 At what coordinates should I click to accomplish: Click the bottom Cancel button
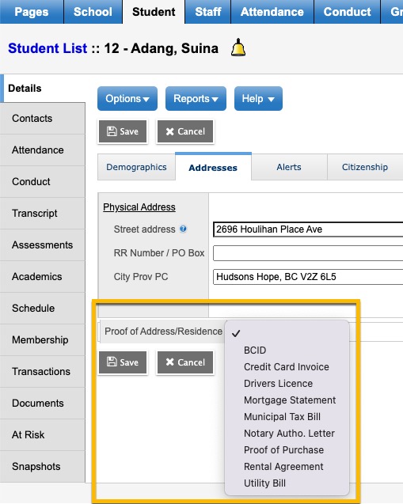[x=185, y=362]
